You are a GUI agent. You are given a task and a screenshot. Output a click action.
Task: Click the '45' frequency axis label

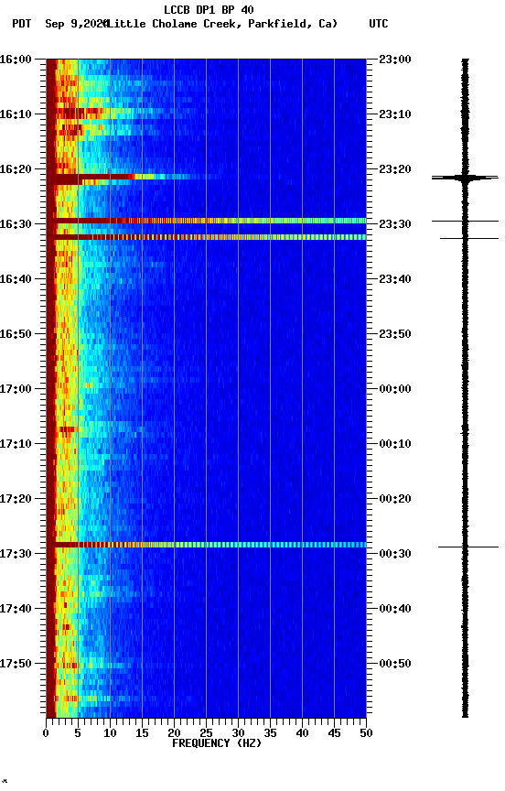pos(334,733)
